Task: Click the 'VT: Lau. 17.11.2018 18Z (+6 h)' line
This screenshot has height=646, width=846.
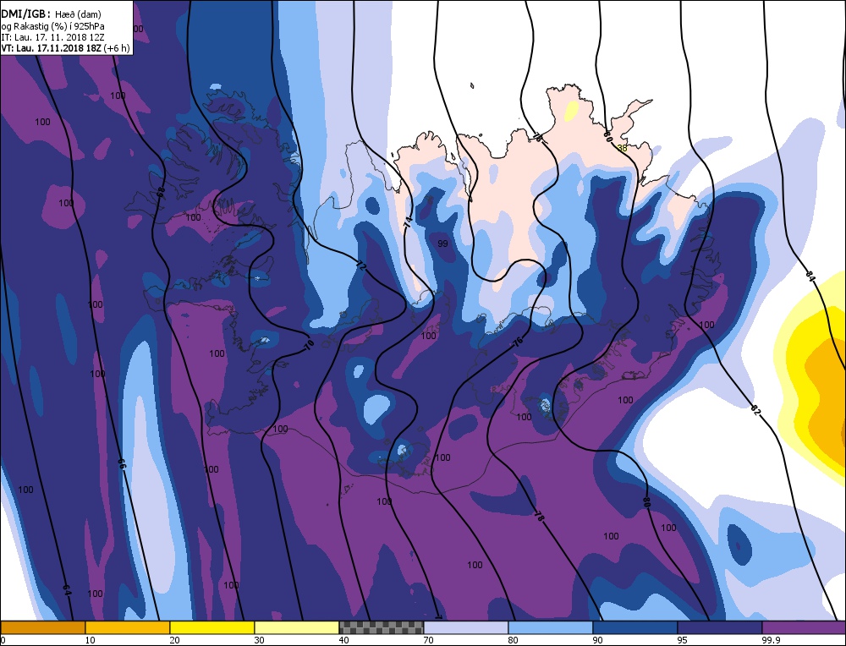Action: point(65,48)
